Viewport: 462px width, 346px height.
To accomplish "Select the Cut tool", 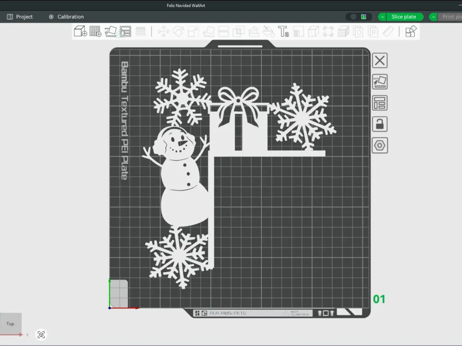I will (x=223, y=31).
